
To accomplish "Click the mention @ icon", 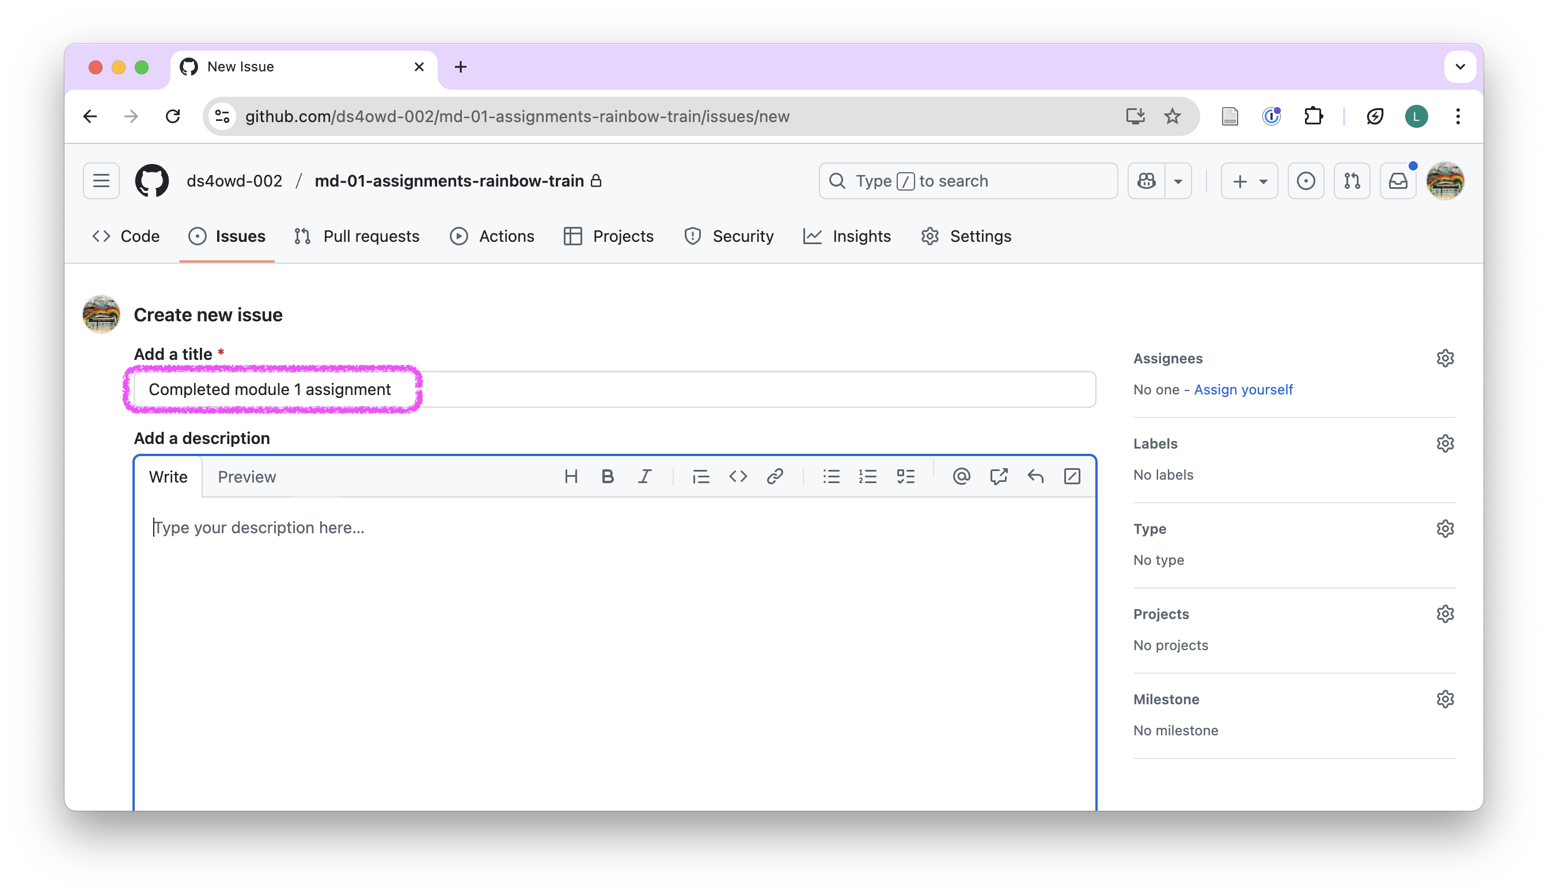I will click(961, 477).
